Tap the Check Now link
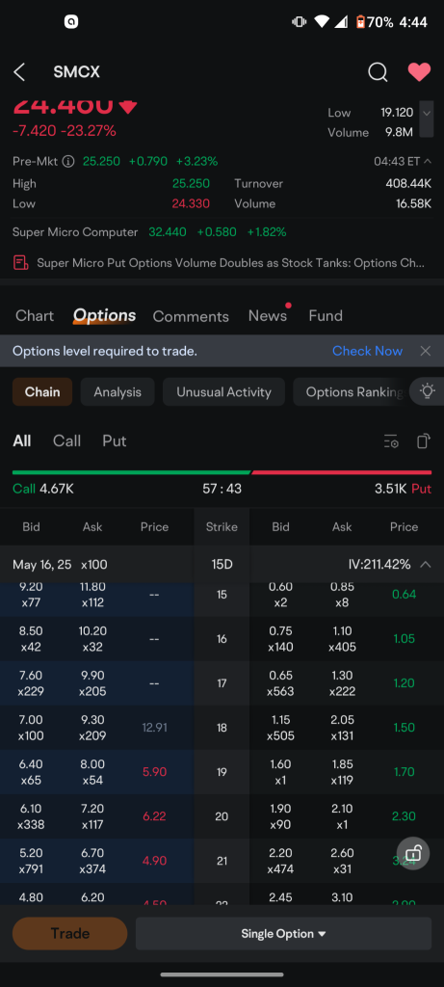Screen dimensions: 444x987 367,351
